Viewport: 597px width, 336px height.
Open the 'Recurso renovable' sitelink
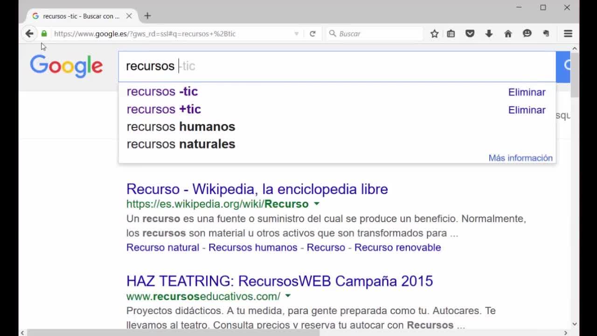397,247
